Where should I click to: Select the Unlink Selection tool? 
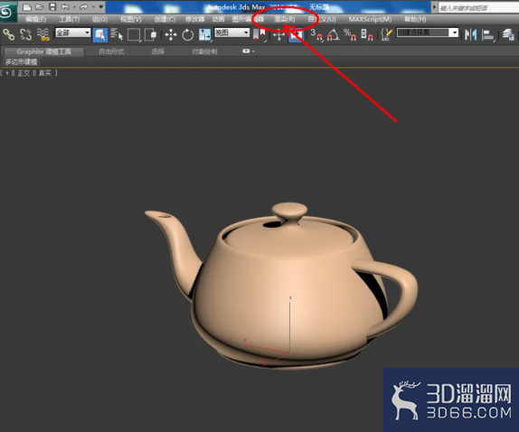coord(26,34)
